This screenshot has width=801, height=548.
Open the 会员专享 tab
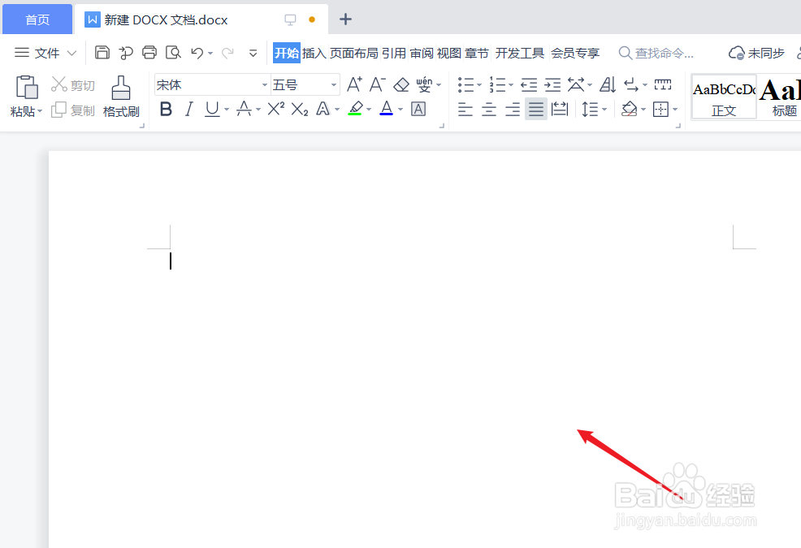pos(575,53)
